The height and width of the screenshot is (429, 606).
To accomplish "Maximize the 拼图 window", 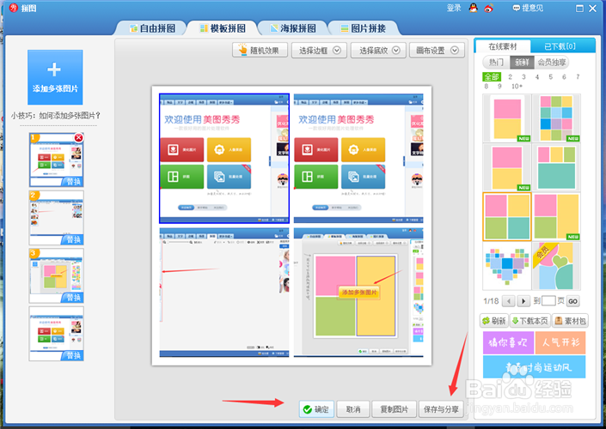I will (579, 8).
